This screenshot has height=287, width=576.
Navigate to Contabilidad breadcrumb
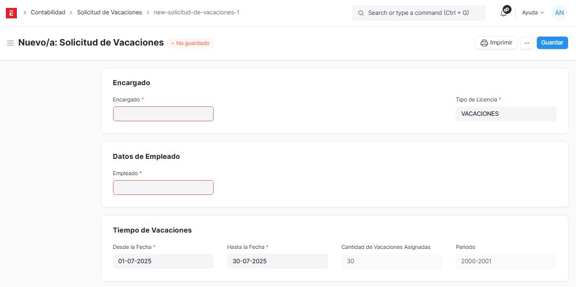click(48, 12)
